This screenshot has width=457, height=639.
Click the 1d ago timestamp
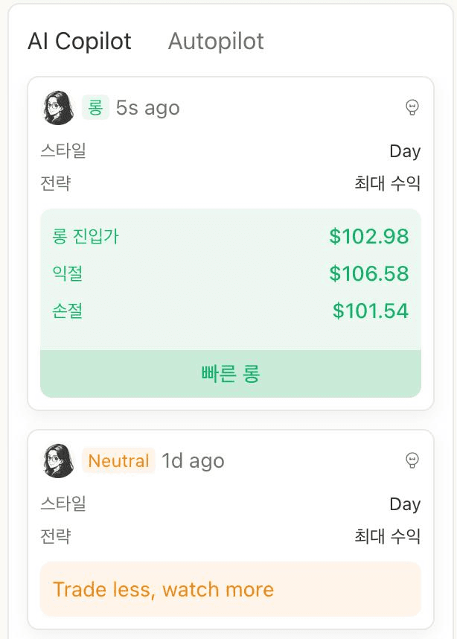193,461
